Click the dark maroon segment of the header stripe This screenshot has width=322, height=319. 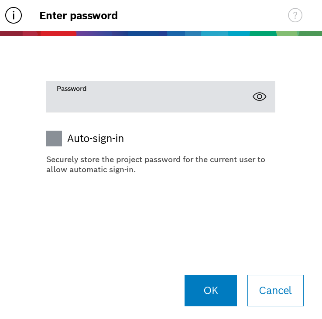tap(11, 34)
